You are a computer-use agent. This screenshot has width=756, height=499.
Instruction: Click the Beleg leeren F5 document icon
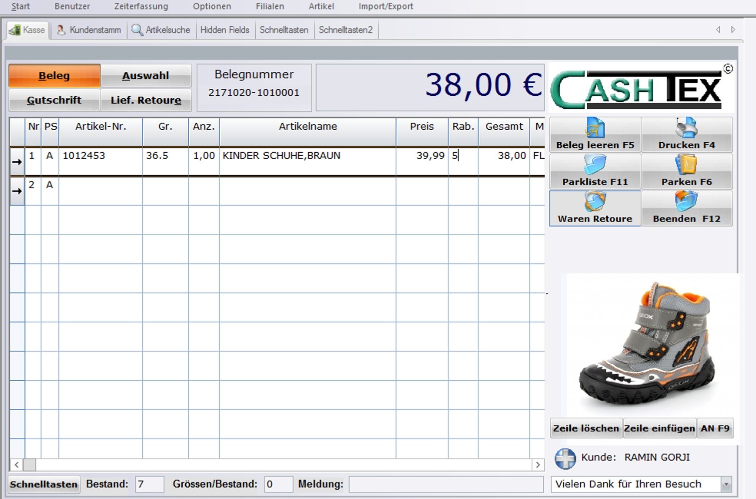595,128
